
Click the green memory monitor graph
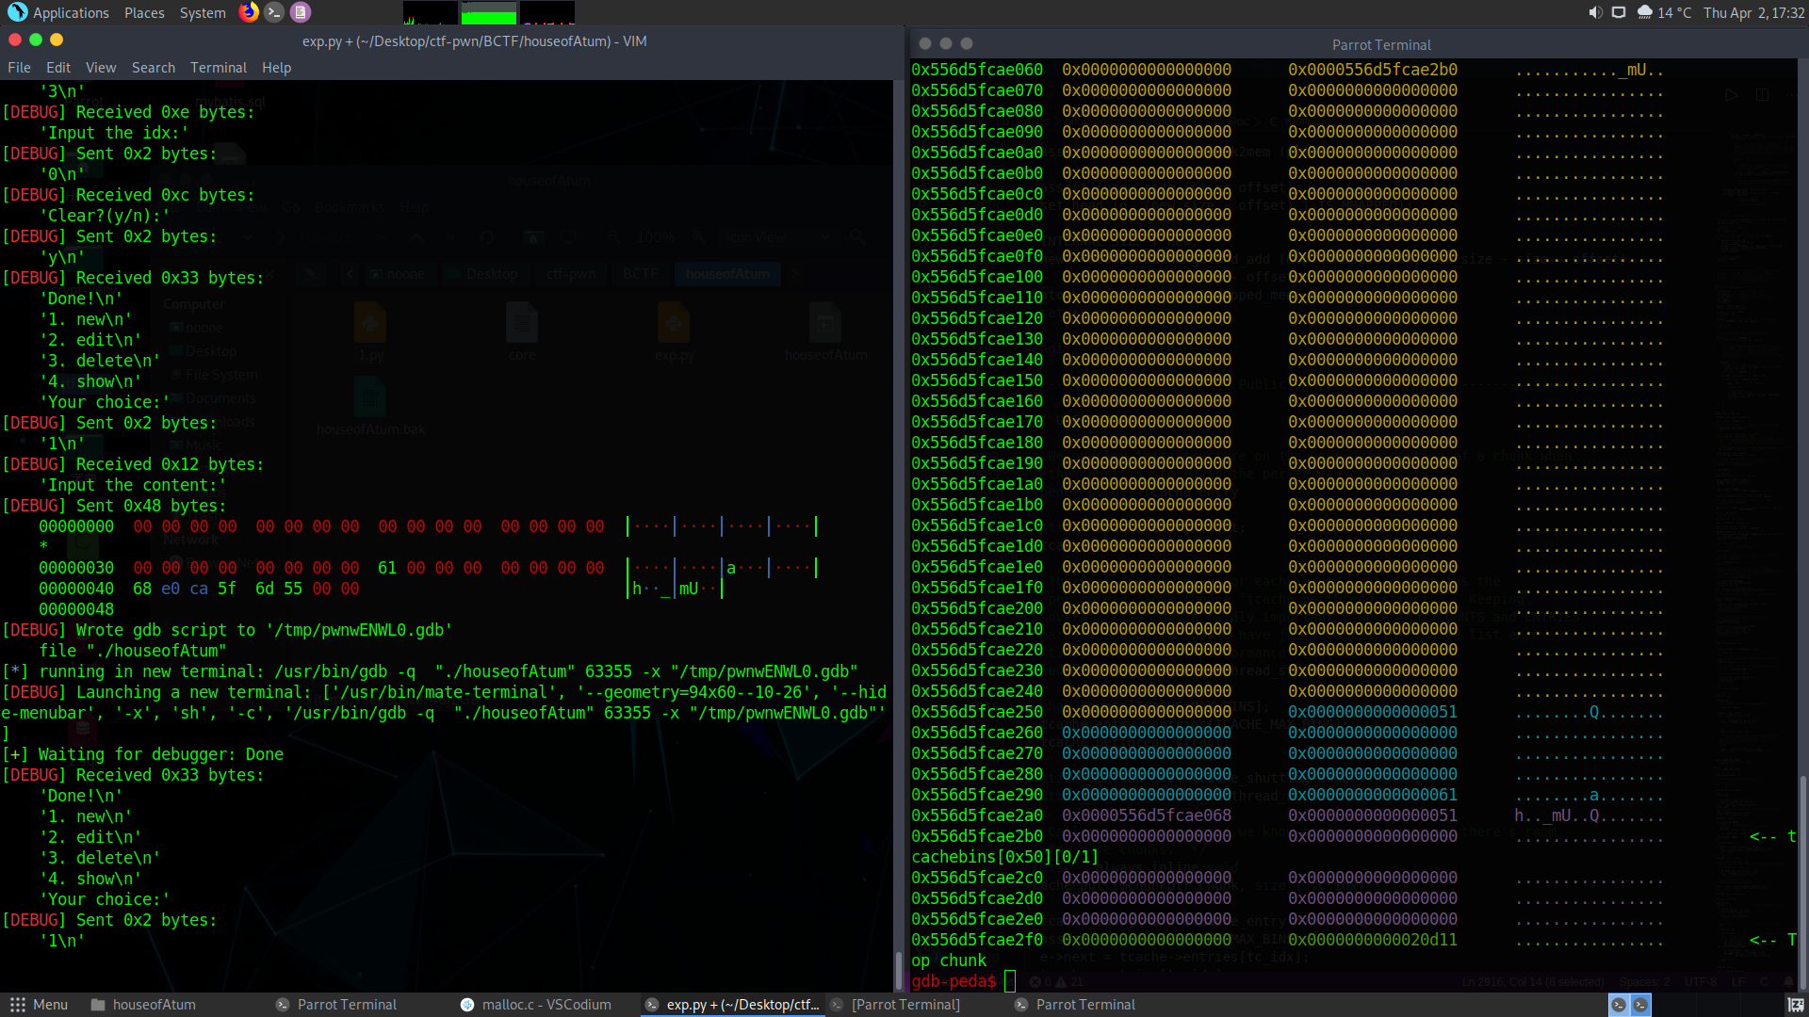(489, 12)
